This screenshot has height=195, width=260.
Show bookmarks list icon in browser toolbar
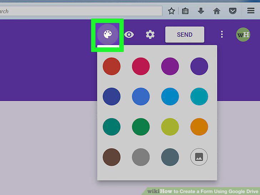coord(185,11)
